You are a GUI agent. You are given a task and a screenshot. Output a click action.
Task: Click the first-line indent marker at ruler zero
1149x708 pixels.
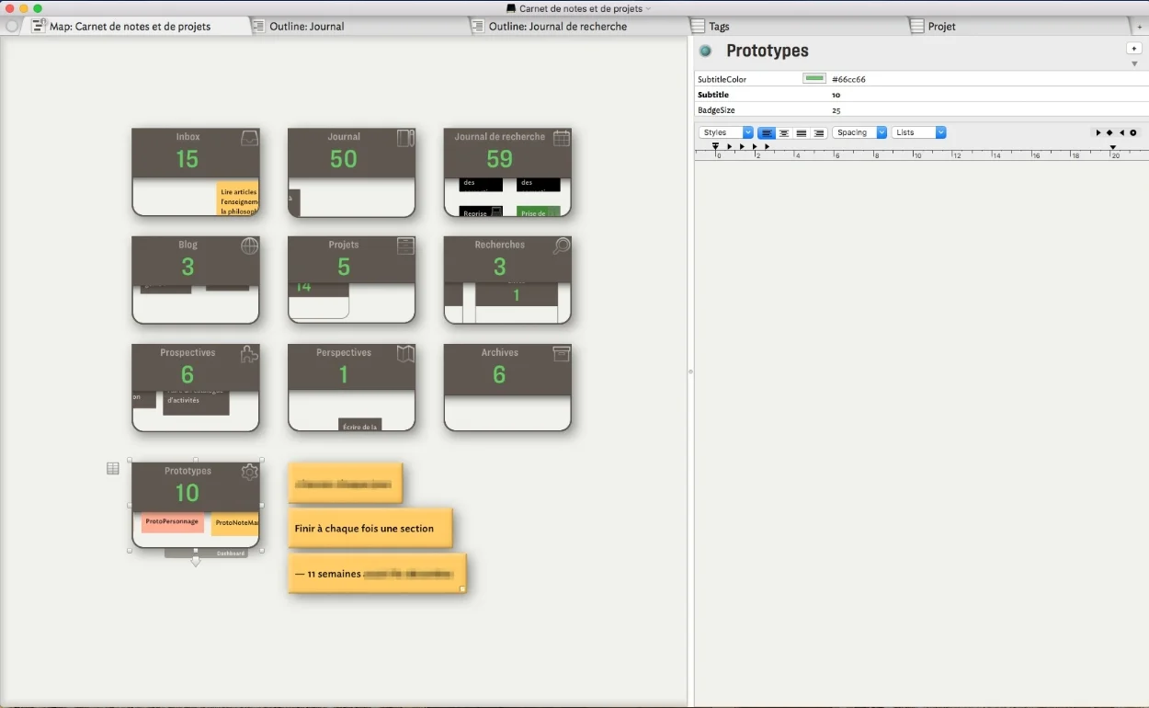pos(715,145)
